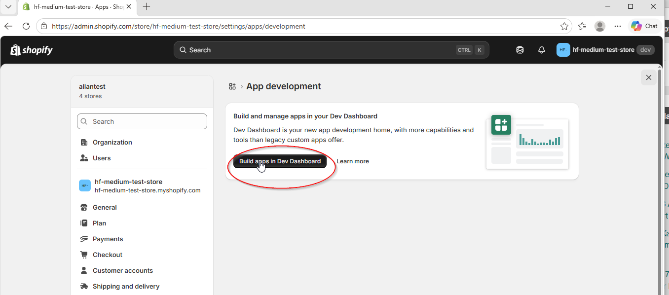This screenshot has width=669, height=295.
Task: Open notifications with the bell icon
Action: click(541, 49)
